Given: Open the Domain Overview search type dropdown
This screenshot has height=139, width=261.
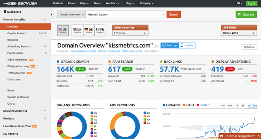Looking at the screenshot, I should tap(72, 15).
